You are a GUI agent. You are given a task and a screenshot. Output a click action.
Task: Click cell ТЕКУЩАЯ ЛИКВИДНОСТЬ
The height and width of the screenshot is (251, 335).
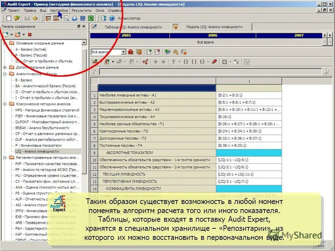(x=157, y=174)
